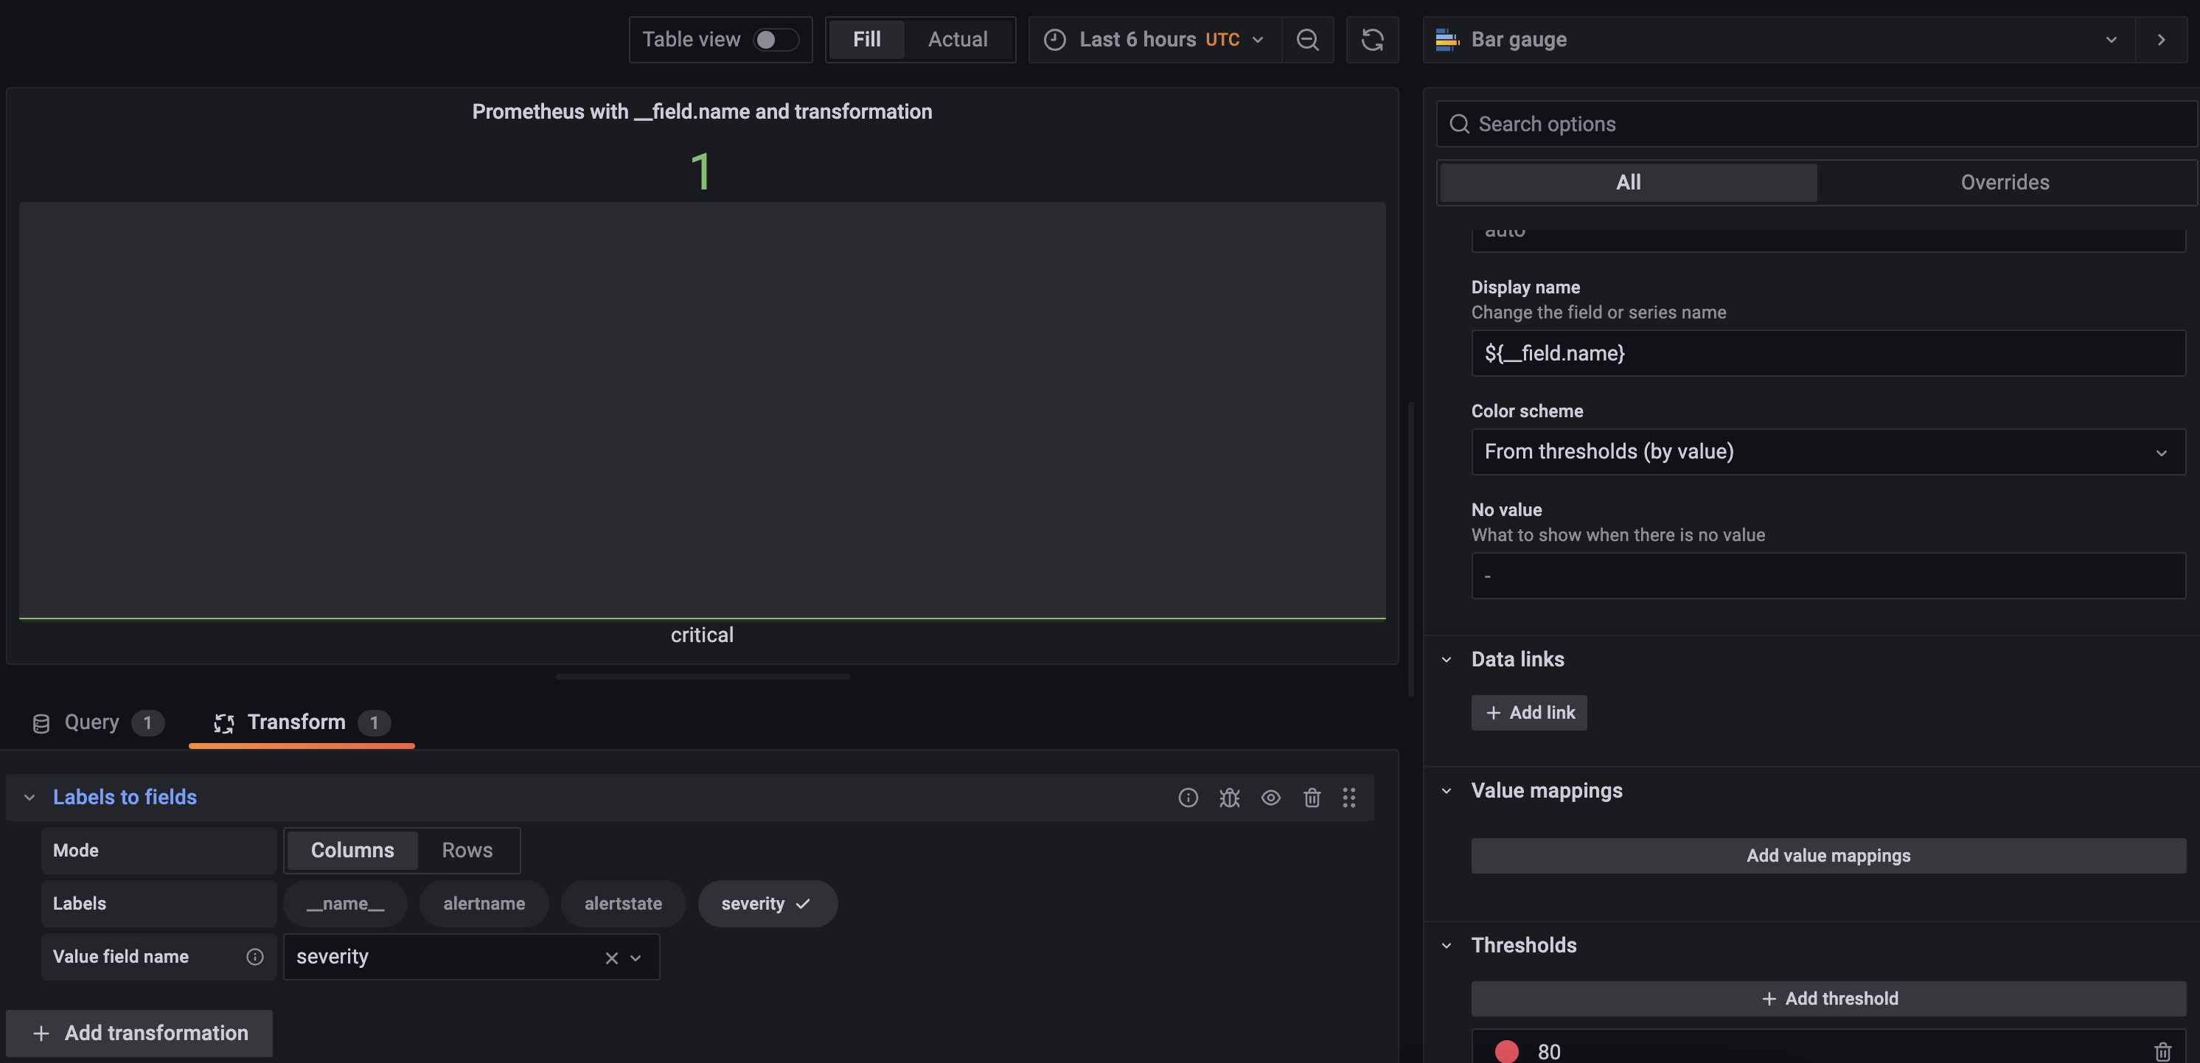Delete the Labels to fields transformation
Screen dimensions: 2200x1063
pos(1312,798)
